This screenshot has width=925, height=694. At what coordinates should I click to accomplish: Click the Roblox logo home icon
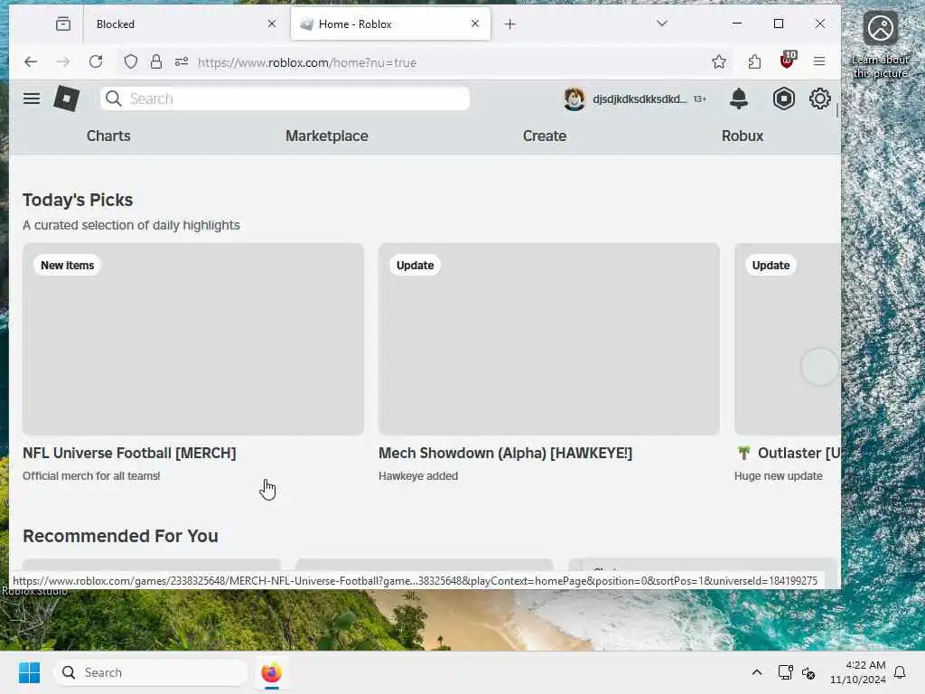pyautogui.click(x=67, y=98)
